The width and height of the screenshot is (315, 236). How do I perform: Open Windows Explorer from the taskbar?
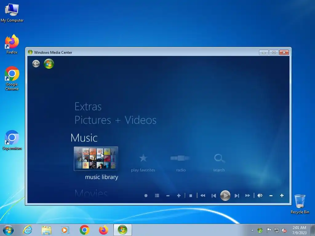[x=46, y=230]
